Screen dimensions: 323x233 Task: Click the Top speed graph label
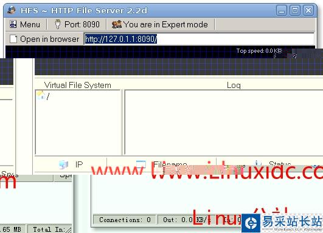coord(259,51)
